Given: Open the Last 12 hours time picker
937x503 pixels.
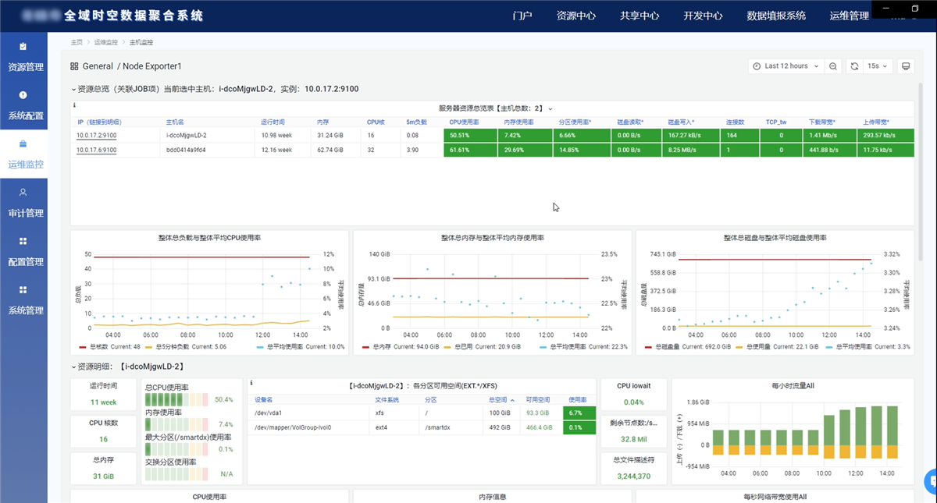Looking at the screenshot, I should [786, 66].
